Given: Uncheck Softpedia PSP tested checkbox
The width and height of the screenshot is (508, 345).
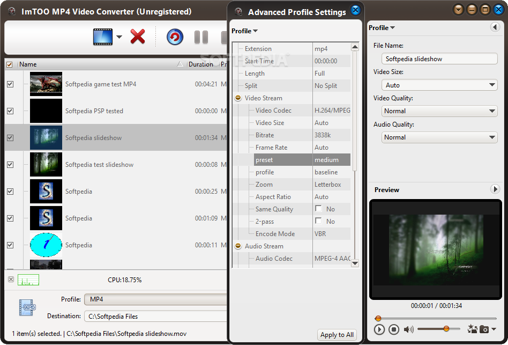Looking at the screenshot, I should (x=10, y=111).
